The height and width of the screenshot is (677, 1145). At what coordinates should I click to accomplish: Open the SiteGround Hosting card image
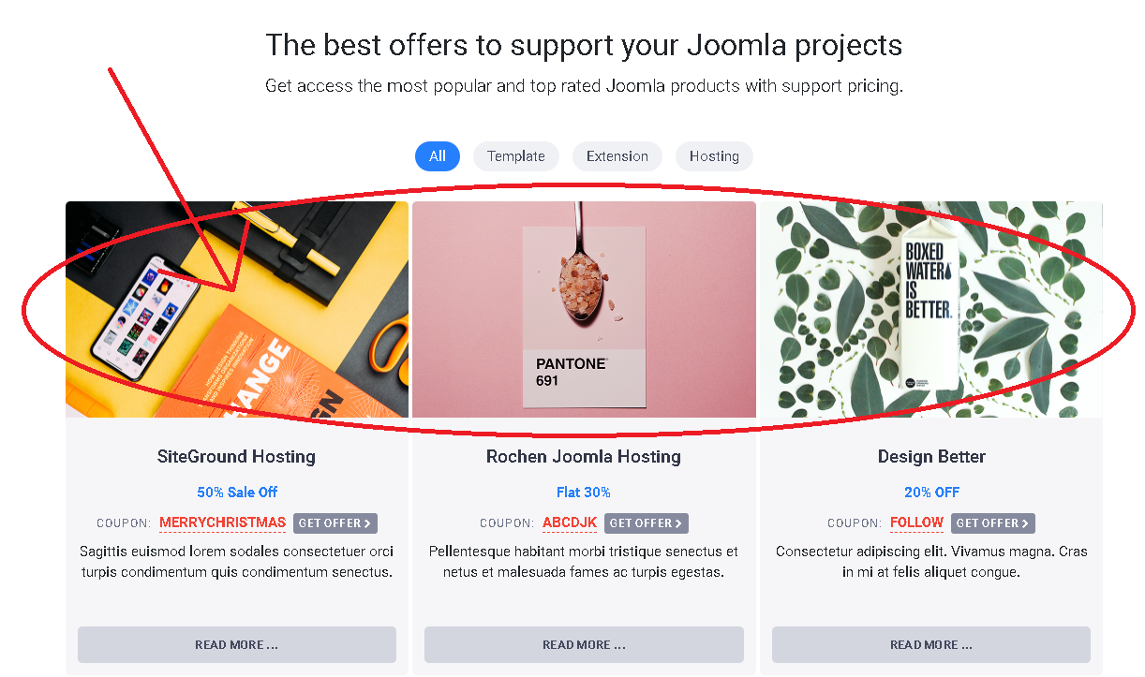[237, 309]
